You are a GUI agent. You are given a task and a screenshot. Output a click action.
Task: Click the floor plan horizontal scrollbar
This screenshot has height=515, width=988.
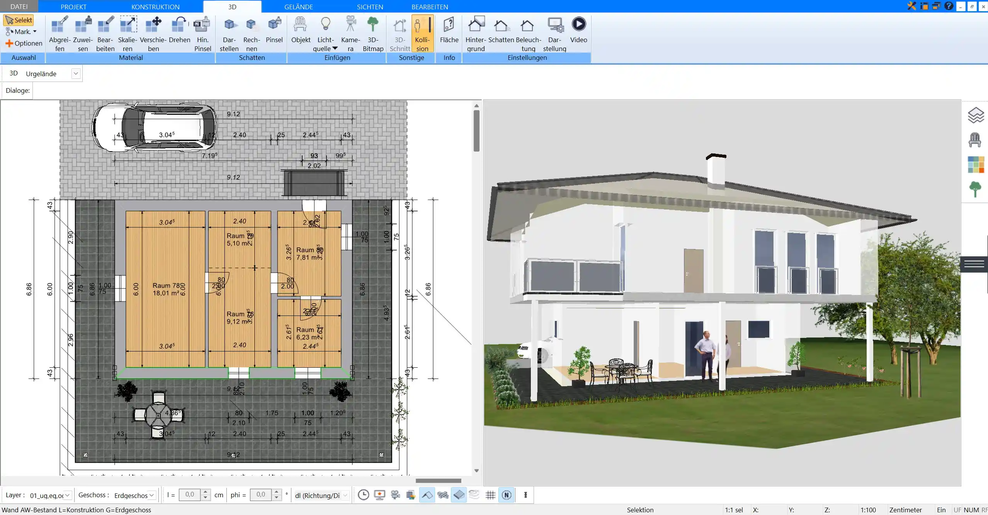tap(438, 481)
